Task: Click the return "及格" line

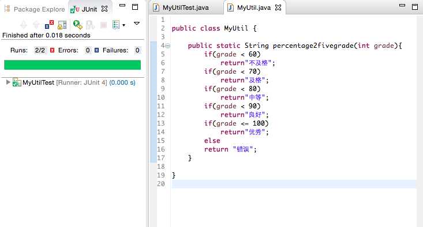Action: click(x=245, y=80)
